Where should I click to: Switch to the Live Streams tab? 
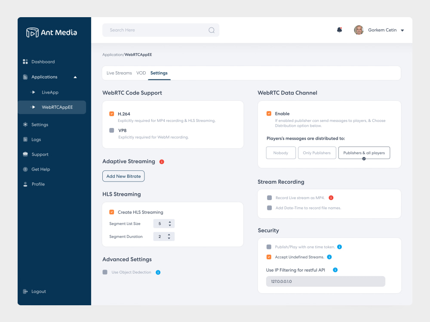tap(119, 73)
